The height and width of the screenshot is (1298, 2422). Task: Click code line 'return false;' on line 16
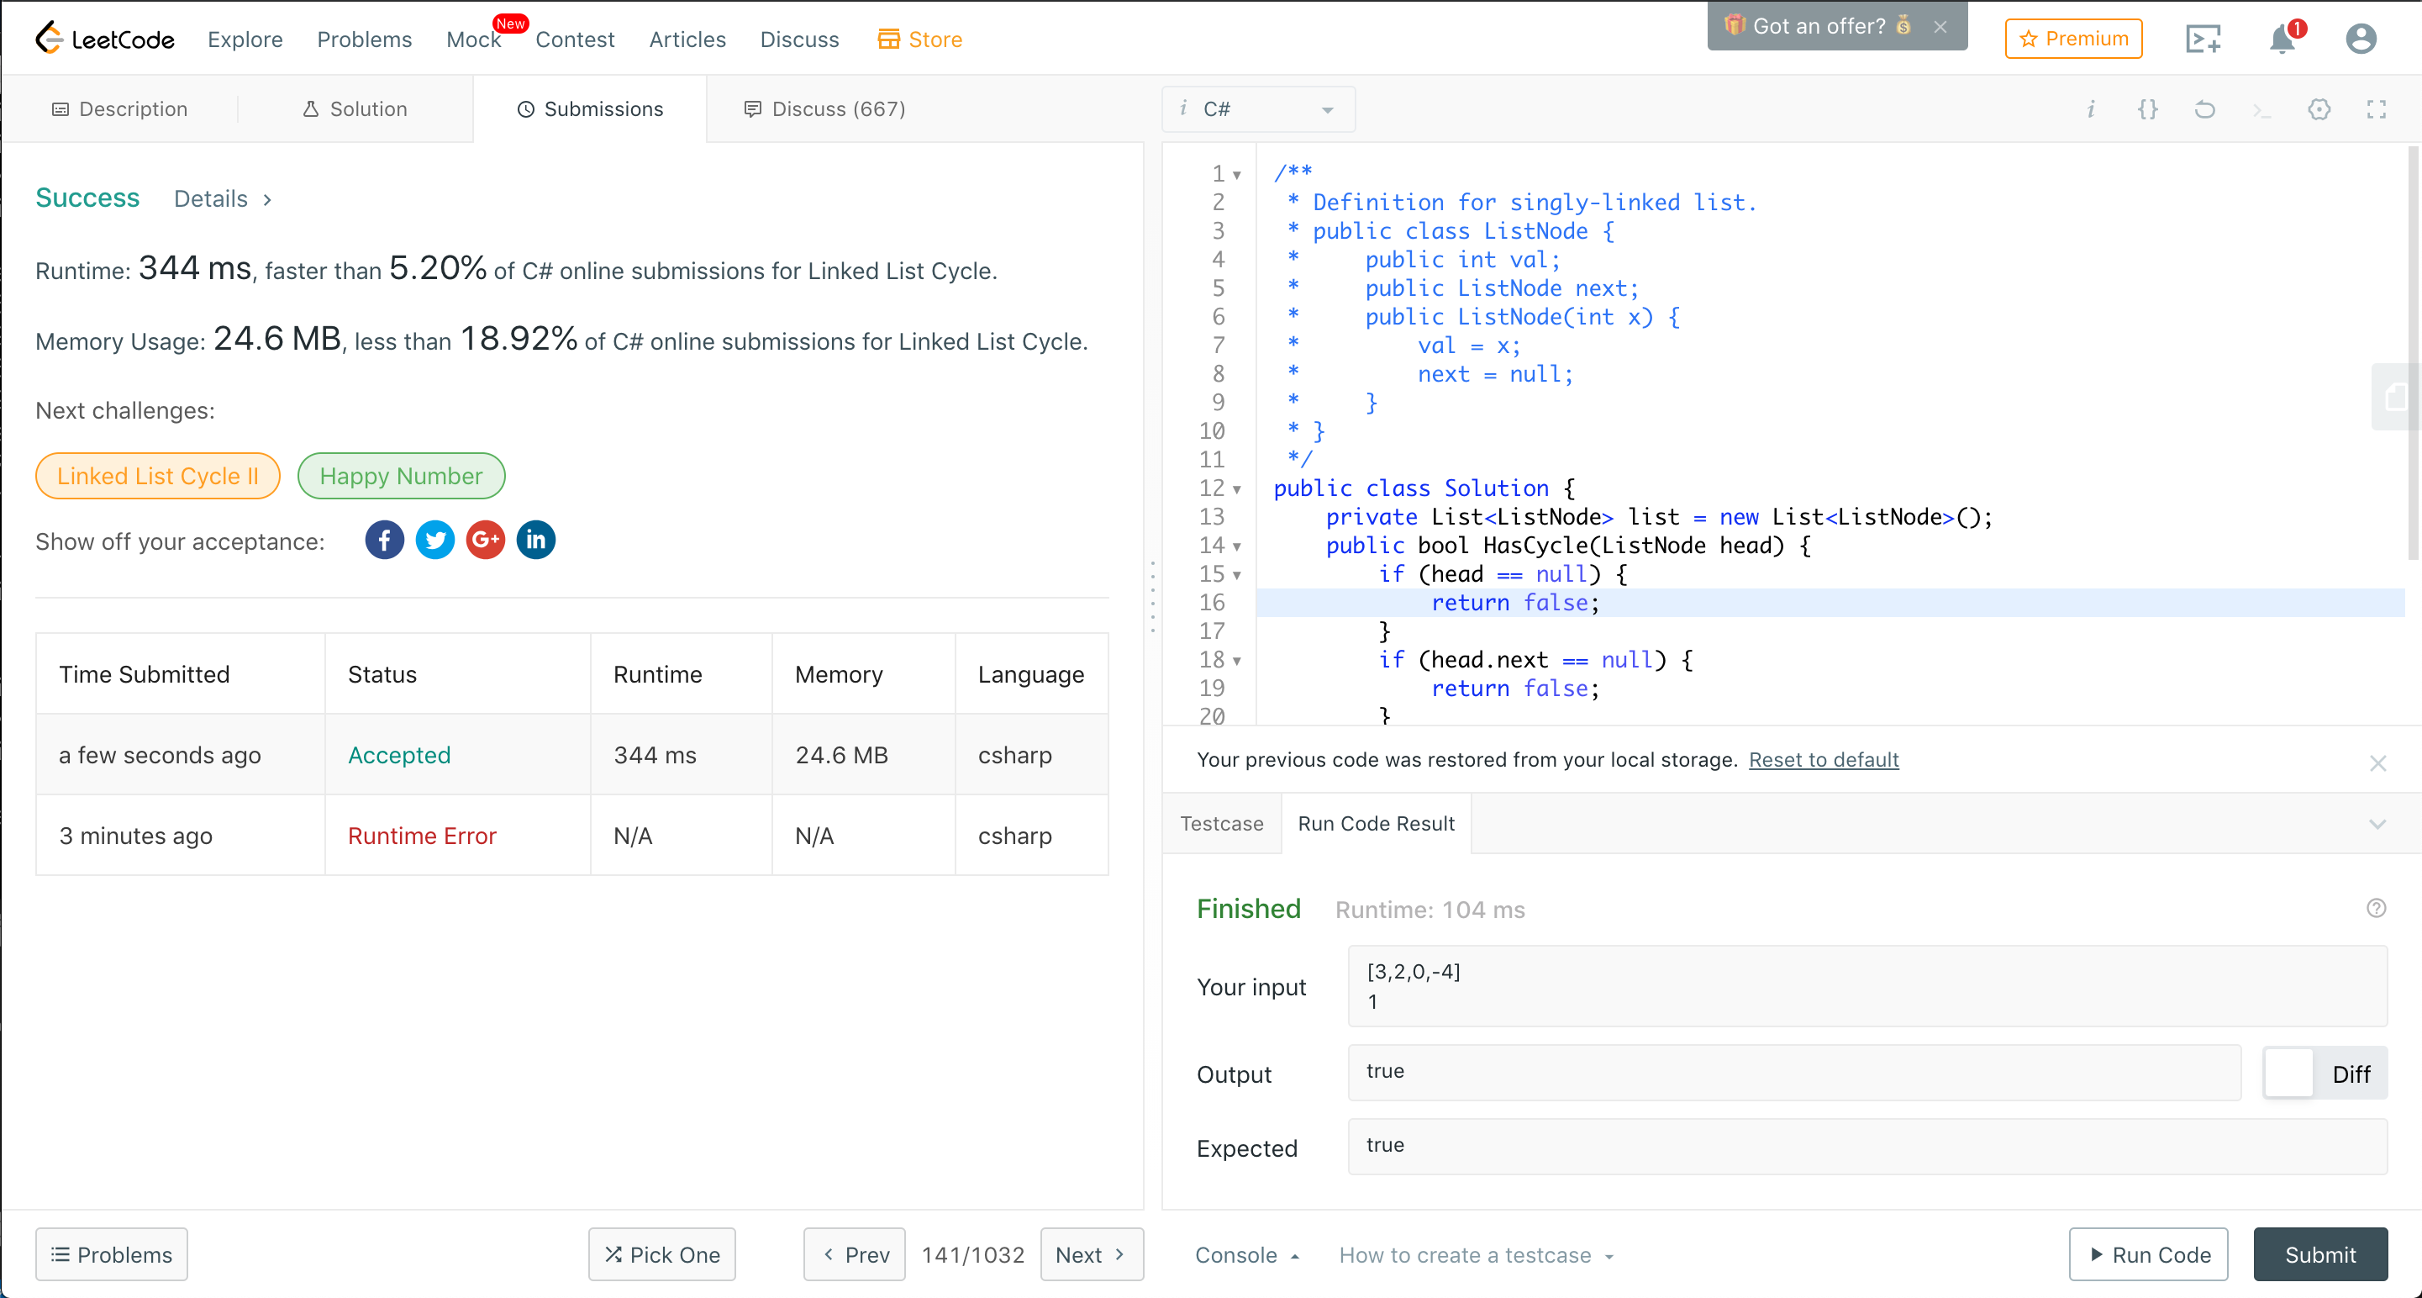click(x=1514, y=603)
